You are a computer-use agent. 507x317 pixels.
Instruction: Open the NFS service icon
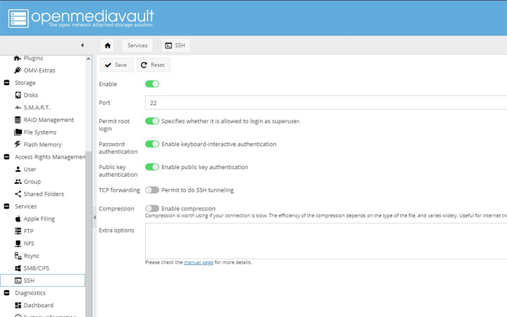pyautogui.click(x=18, y=243)
